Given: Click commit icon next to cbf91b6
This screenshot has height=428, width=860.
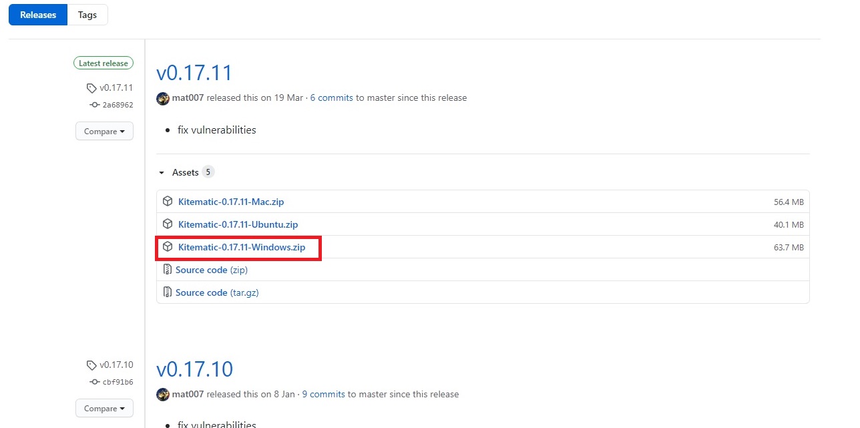Looking at the screenshot, I should pos(94,382).
